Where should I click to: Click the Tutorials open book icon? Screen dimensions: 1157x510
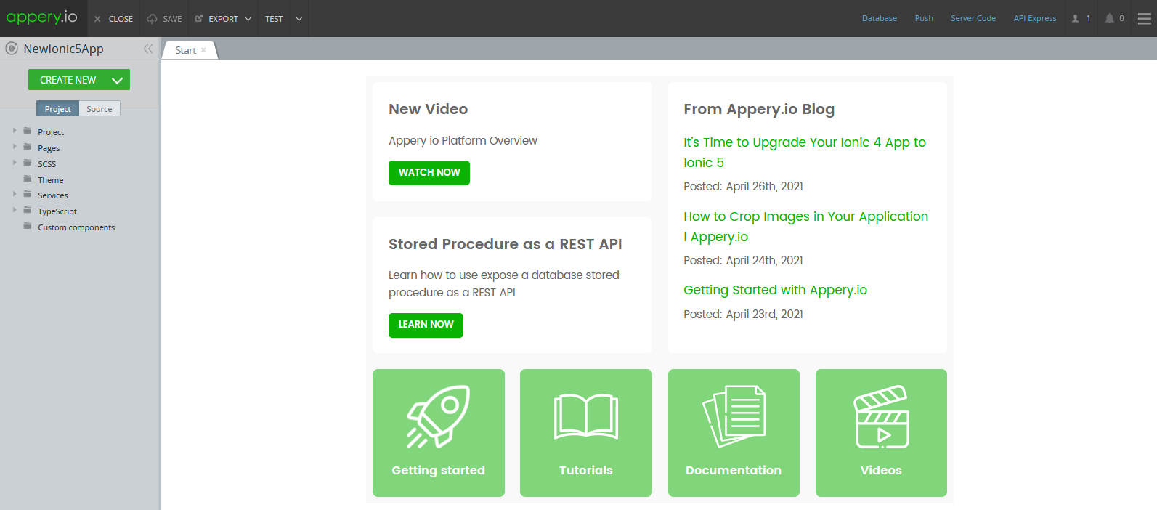[x=586, y=416]
